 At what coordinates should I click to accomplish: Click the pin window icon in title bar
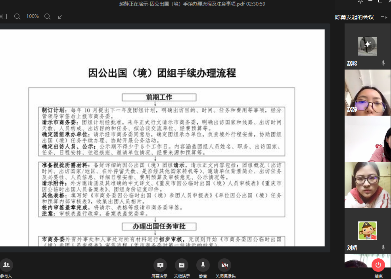360,2
